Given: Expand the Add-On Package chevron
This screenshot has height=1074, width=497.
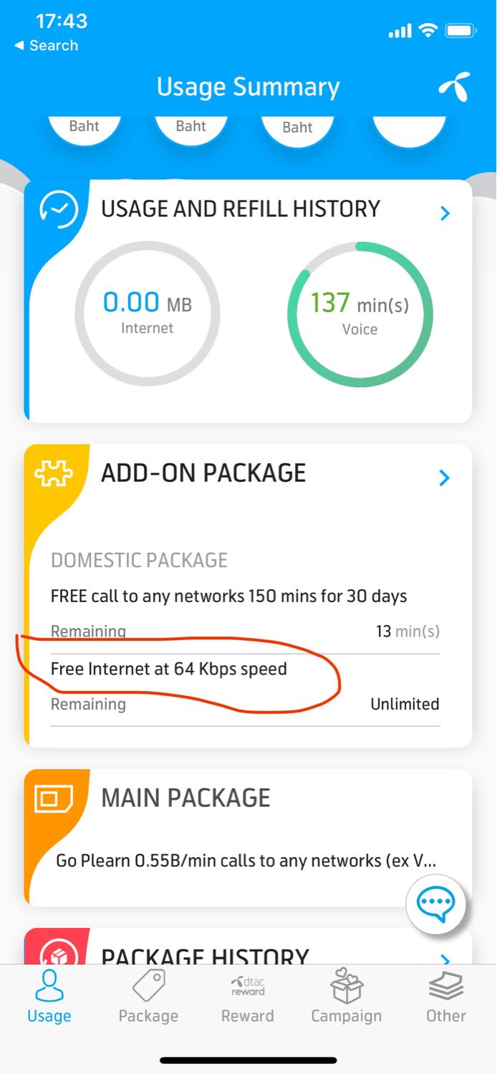Looking at the screenshot, I should coord(445,478).
